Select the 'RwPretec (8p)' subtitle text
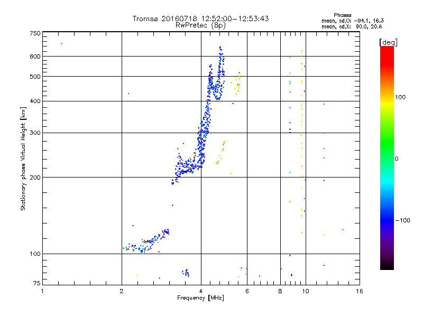 pyautogui.click(x=200, y=25)
